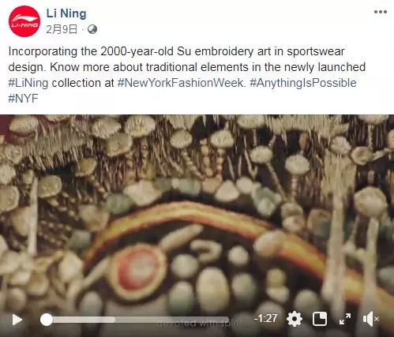
Task: Open the #LiNing hashtag
Action: (x=28, y=83)
